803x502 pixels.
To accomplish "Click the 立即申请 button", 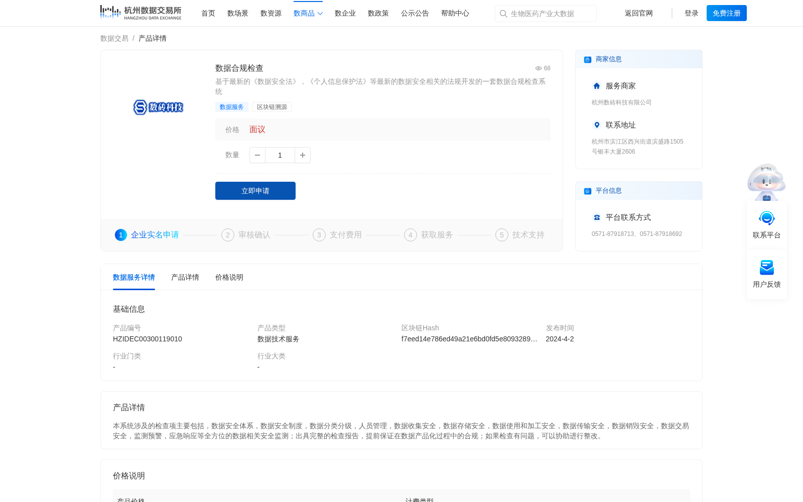I will [x=255, y=191].
